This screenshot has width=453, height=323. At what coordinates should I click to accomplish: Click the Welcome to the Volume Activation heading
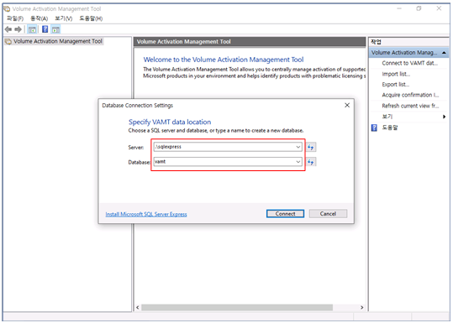point(224,60)
